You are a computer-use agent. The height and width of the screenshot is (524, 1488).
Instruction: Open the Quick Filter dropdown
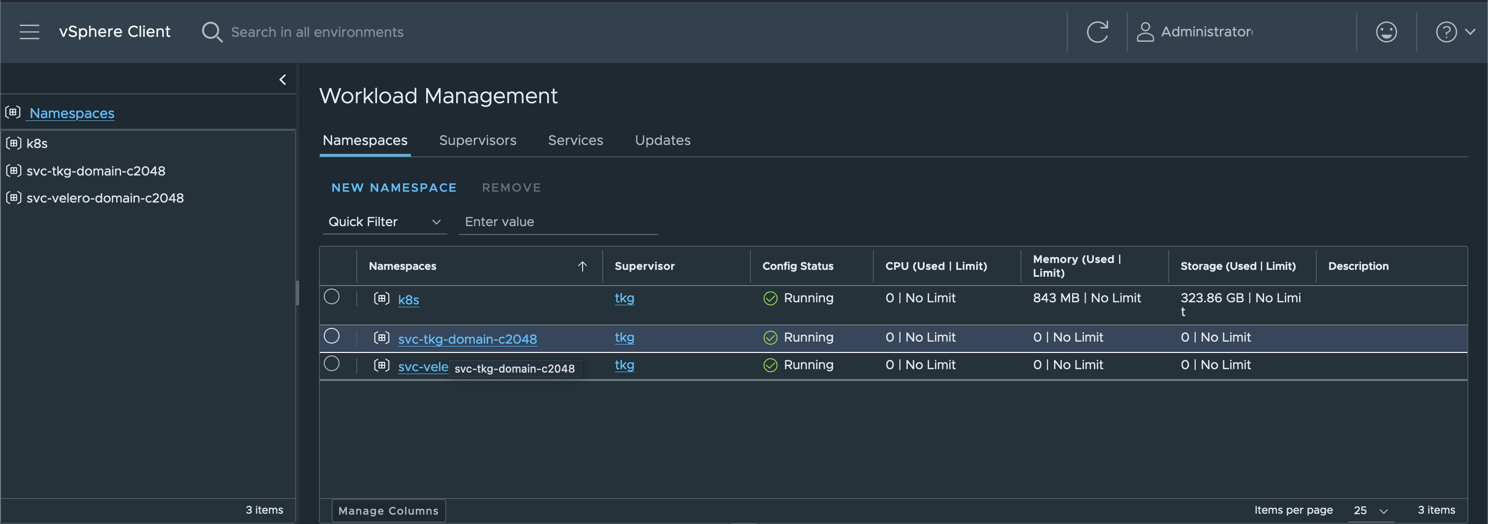click(385, 222)
